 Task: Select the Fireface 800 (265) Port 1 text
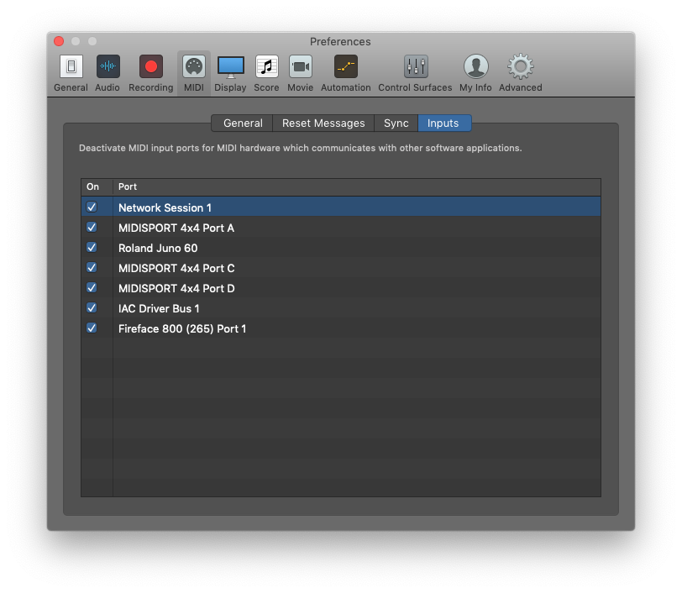182,329
